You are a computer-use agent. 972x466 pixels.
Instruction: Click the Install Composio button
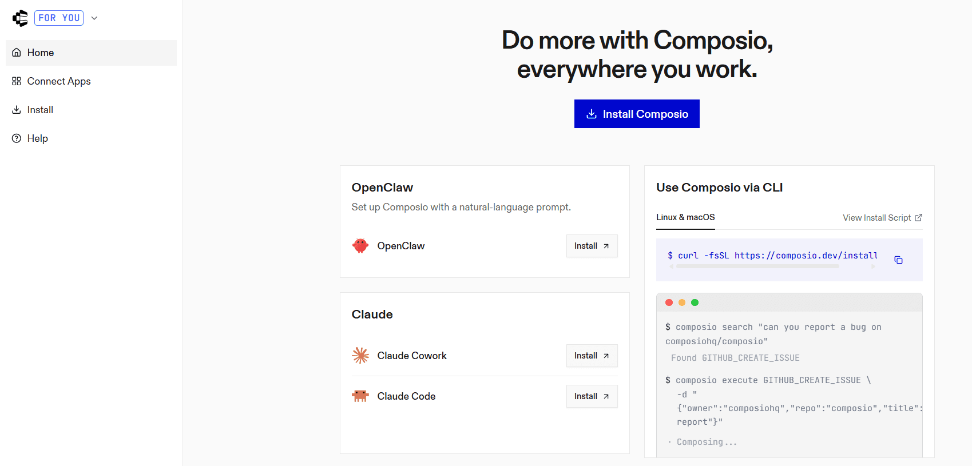pos(637,114)
